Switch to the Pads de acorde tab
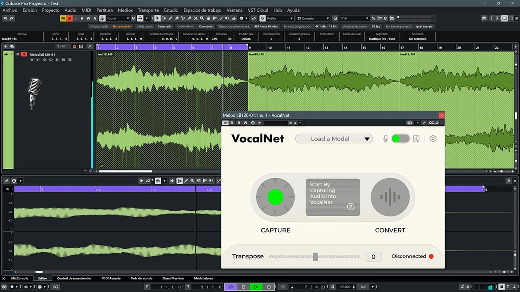The image size is (520, 292). [141, 278]
